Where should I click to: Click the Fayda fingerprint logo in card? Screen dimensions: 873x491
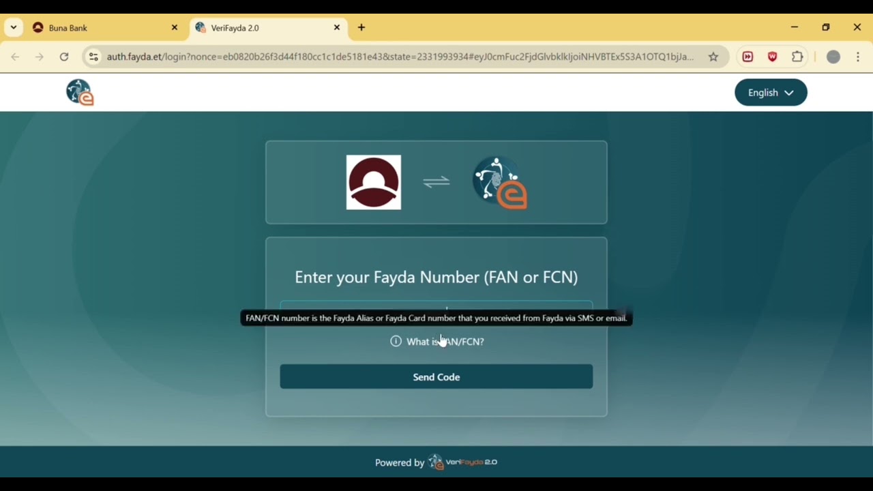click(500, 183)
